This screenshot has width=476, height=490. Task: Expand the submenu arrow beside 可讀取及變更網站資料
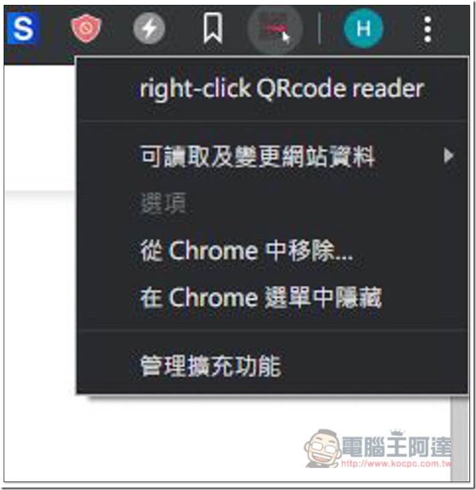[449, 155]
